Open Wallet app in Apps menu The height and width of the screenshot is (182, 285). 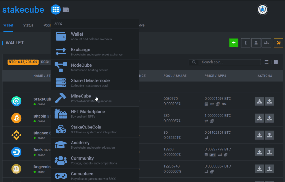[x=95, y=36]
